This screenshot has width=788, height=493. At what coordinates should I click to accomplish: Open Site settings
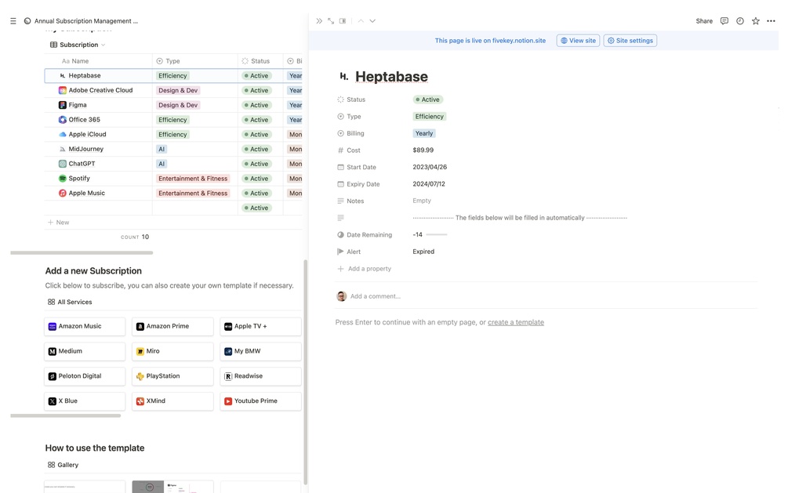630,41
